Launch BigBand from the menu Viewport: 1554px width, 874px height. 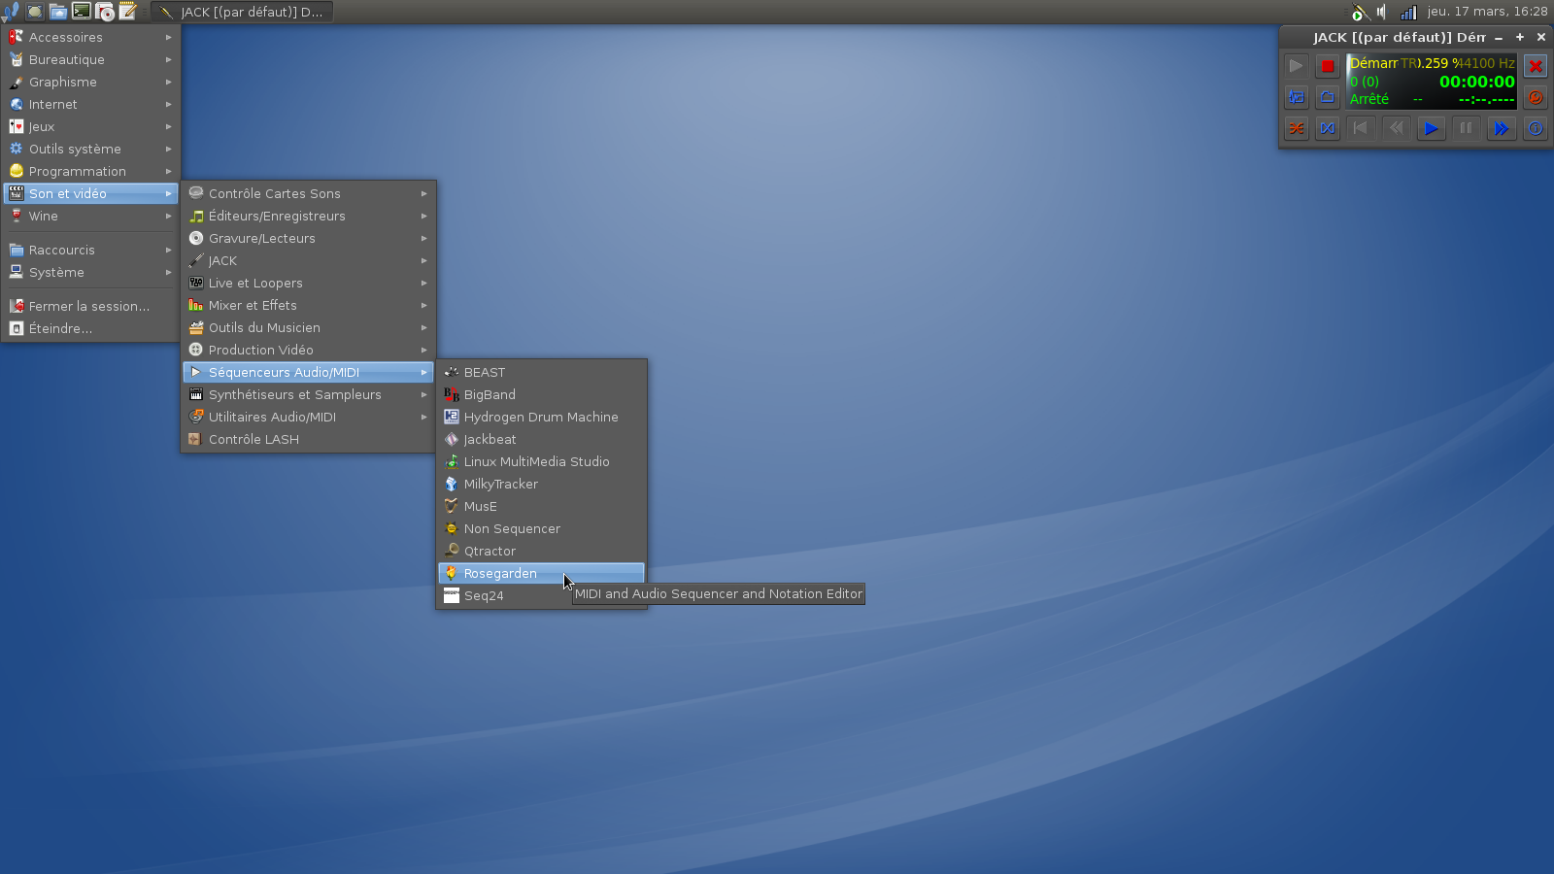[541, 394]
